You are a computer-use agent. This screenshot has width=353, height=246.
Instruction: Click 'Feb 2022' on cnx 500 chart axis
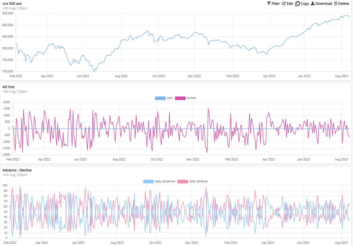tap(16, 76)
